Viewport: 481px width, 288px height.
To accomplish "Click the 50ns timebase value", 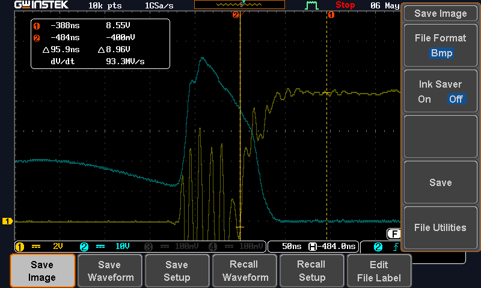I will pyautogui.click(x=292, y=247).
